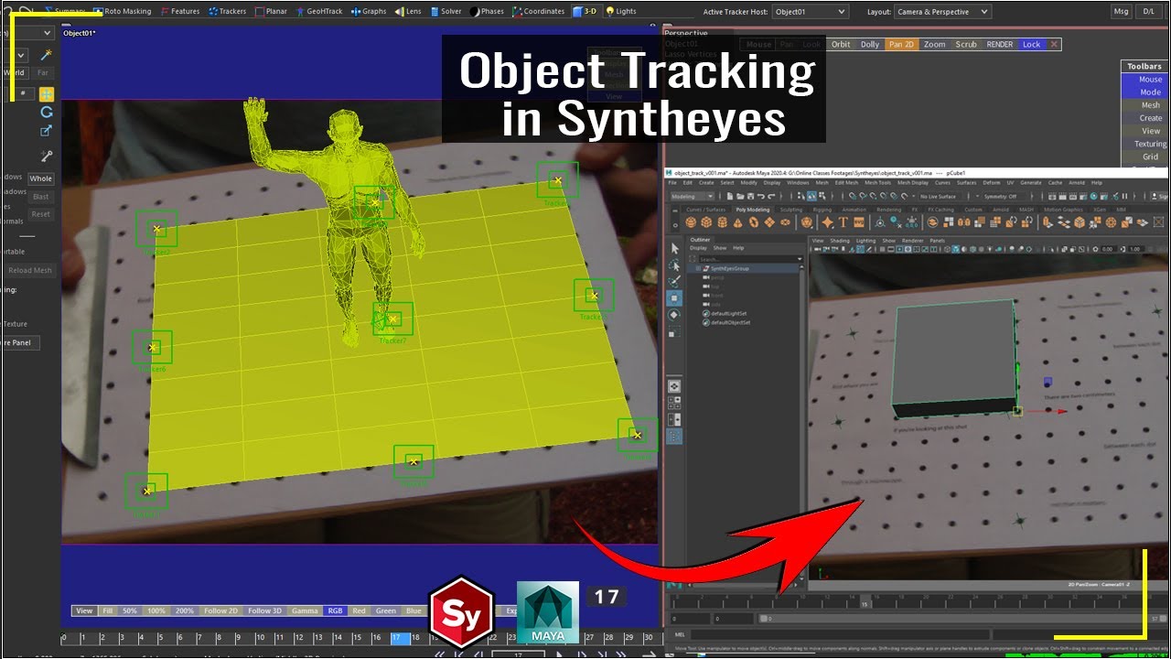Select the rotate tool icon
The image size is (1171, 659).
[x=46, y=112]
